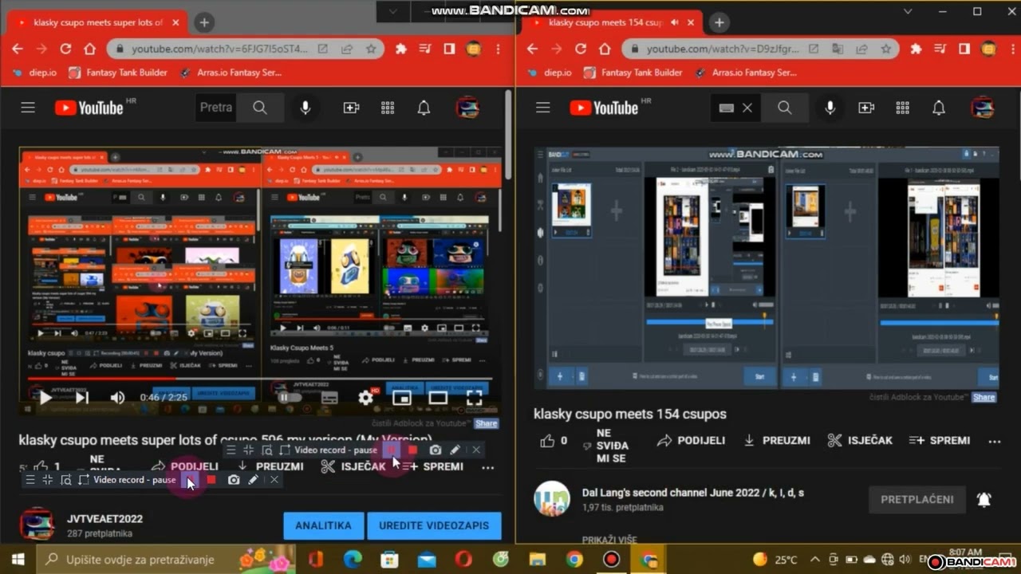This screenshot has width=1021, height=574.
Task: Toggle subtitles button in left player
Action: pos(329,397)
